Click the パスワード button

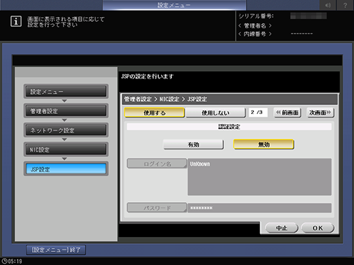[157, 208]
